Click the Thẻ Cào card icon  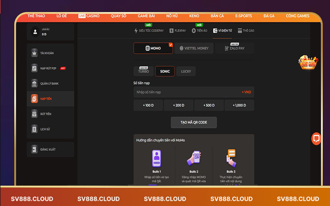point(240,30)
